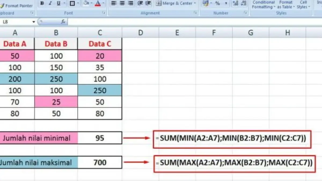Click the Format Painter brush

click(17, 5)
